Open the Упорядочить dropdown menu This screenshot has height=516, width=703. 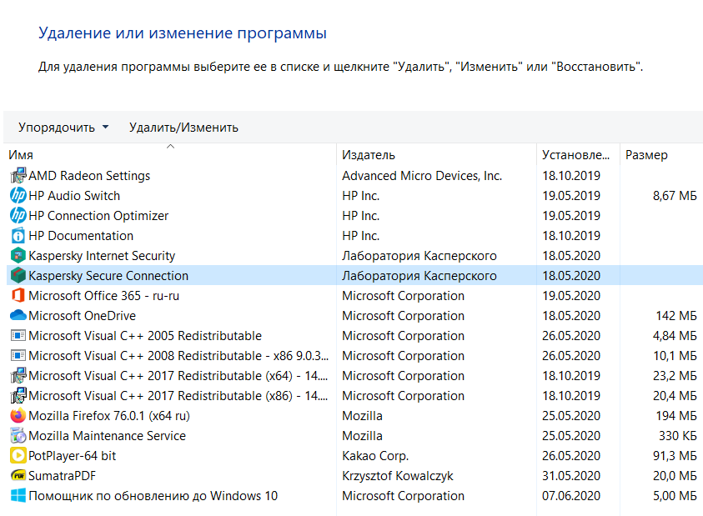63,128
